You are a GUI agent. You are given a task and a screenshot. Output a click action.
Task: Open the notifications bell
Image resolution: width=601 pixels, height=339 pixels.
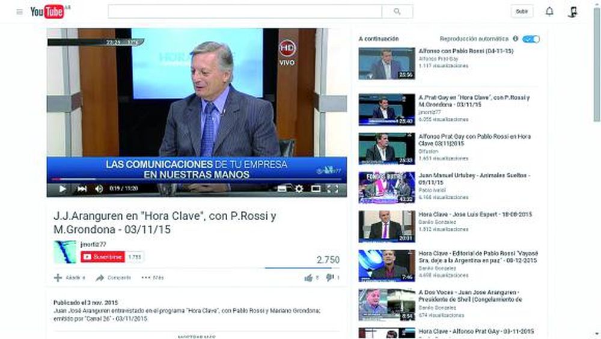tap(549, 11)
